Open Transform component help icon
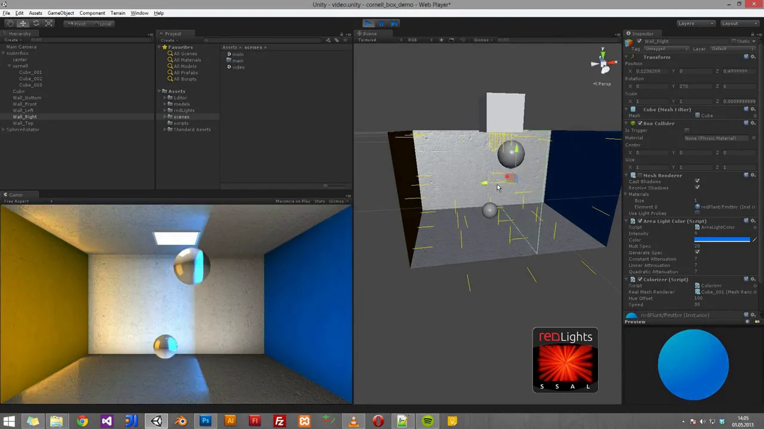The image size is (764, 429). tap(745, 57)
